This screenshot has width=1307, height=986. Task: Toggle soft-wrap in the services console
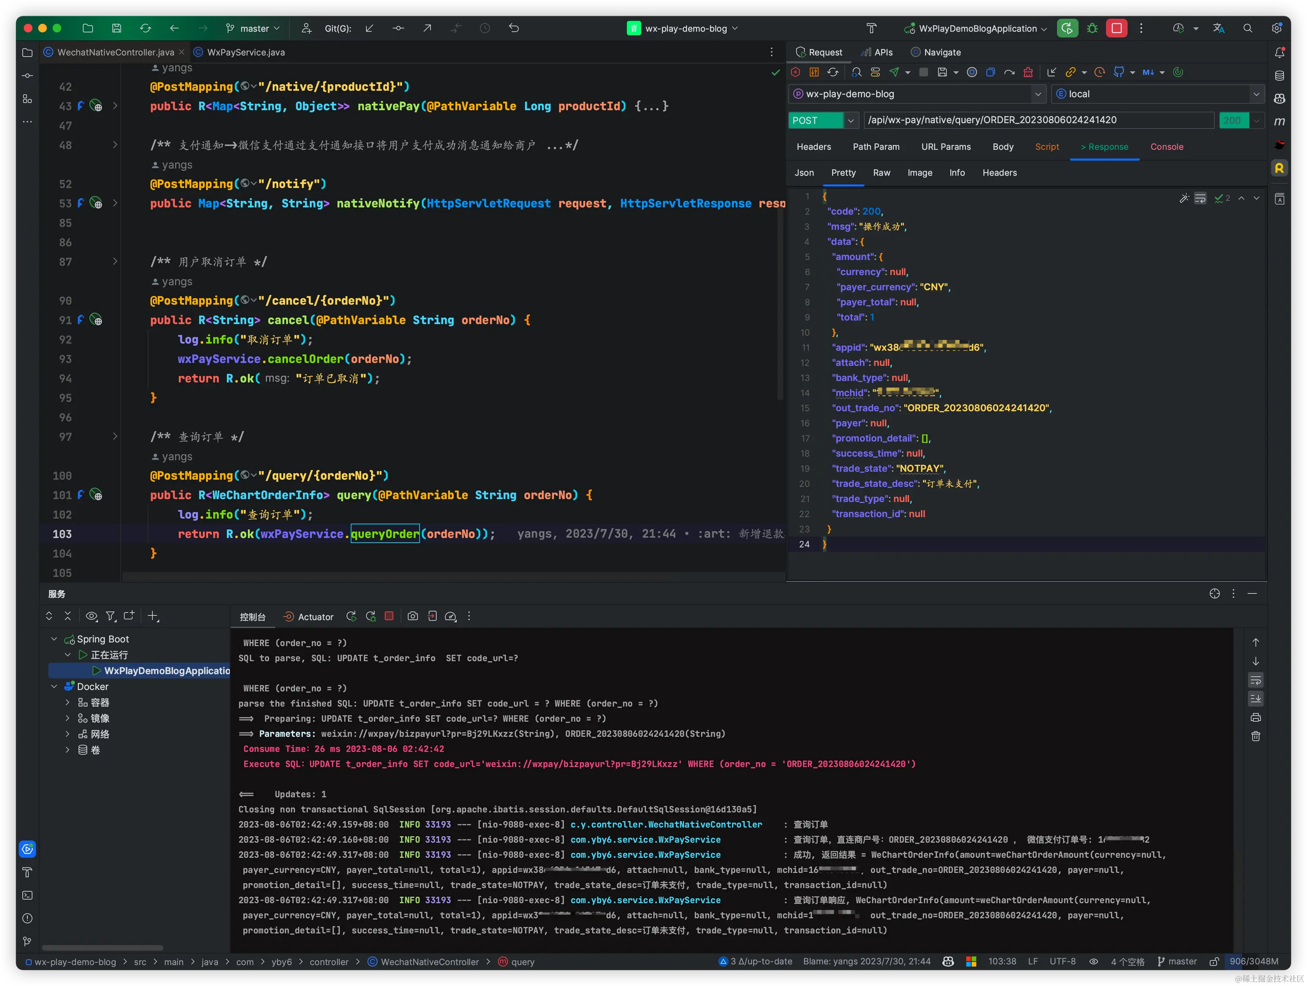pyautogui.click(x=1256, y=680)
